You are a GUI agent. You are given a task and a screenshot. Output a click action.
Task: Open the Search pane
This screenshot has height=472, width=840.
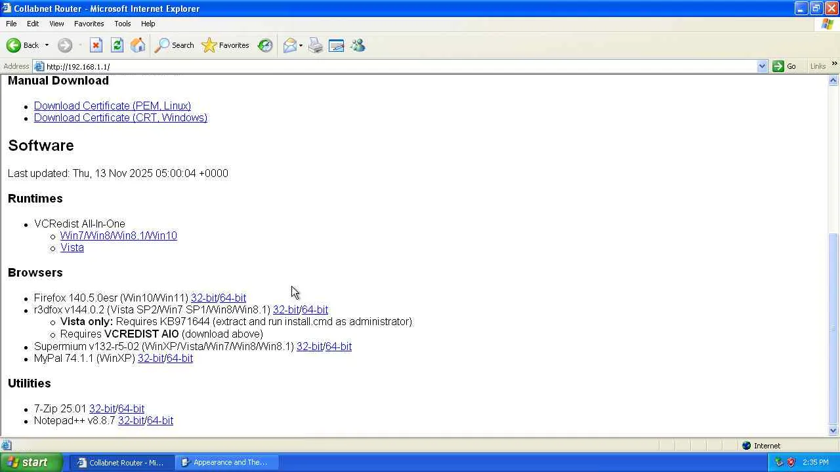(x=175, y=45)
